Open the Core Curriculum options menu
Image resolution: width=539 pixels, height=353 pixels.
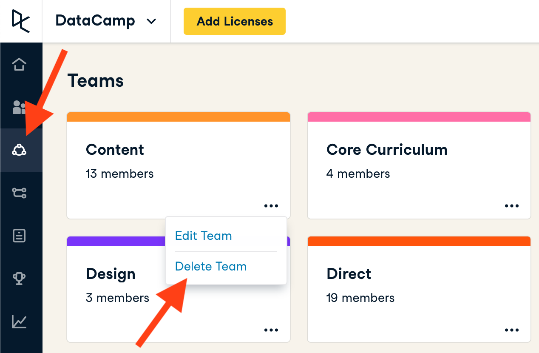click(512, 206)
